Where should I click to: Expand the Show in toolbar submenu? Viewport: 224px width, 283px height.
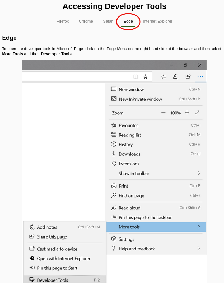tap(156, 174)
